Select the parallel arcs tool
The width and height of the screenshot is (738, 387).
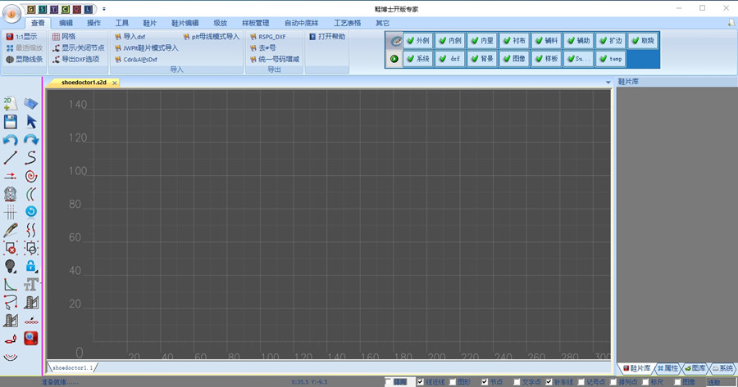tap(31, 194)
